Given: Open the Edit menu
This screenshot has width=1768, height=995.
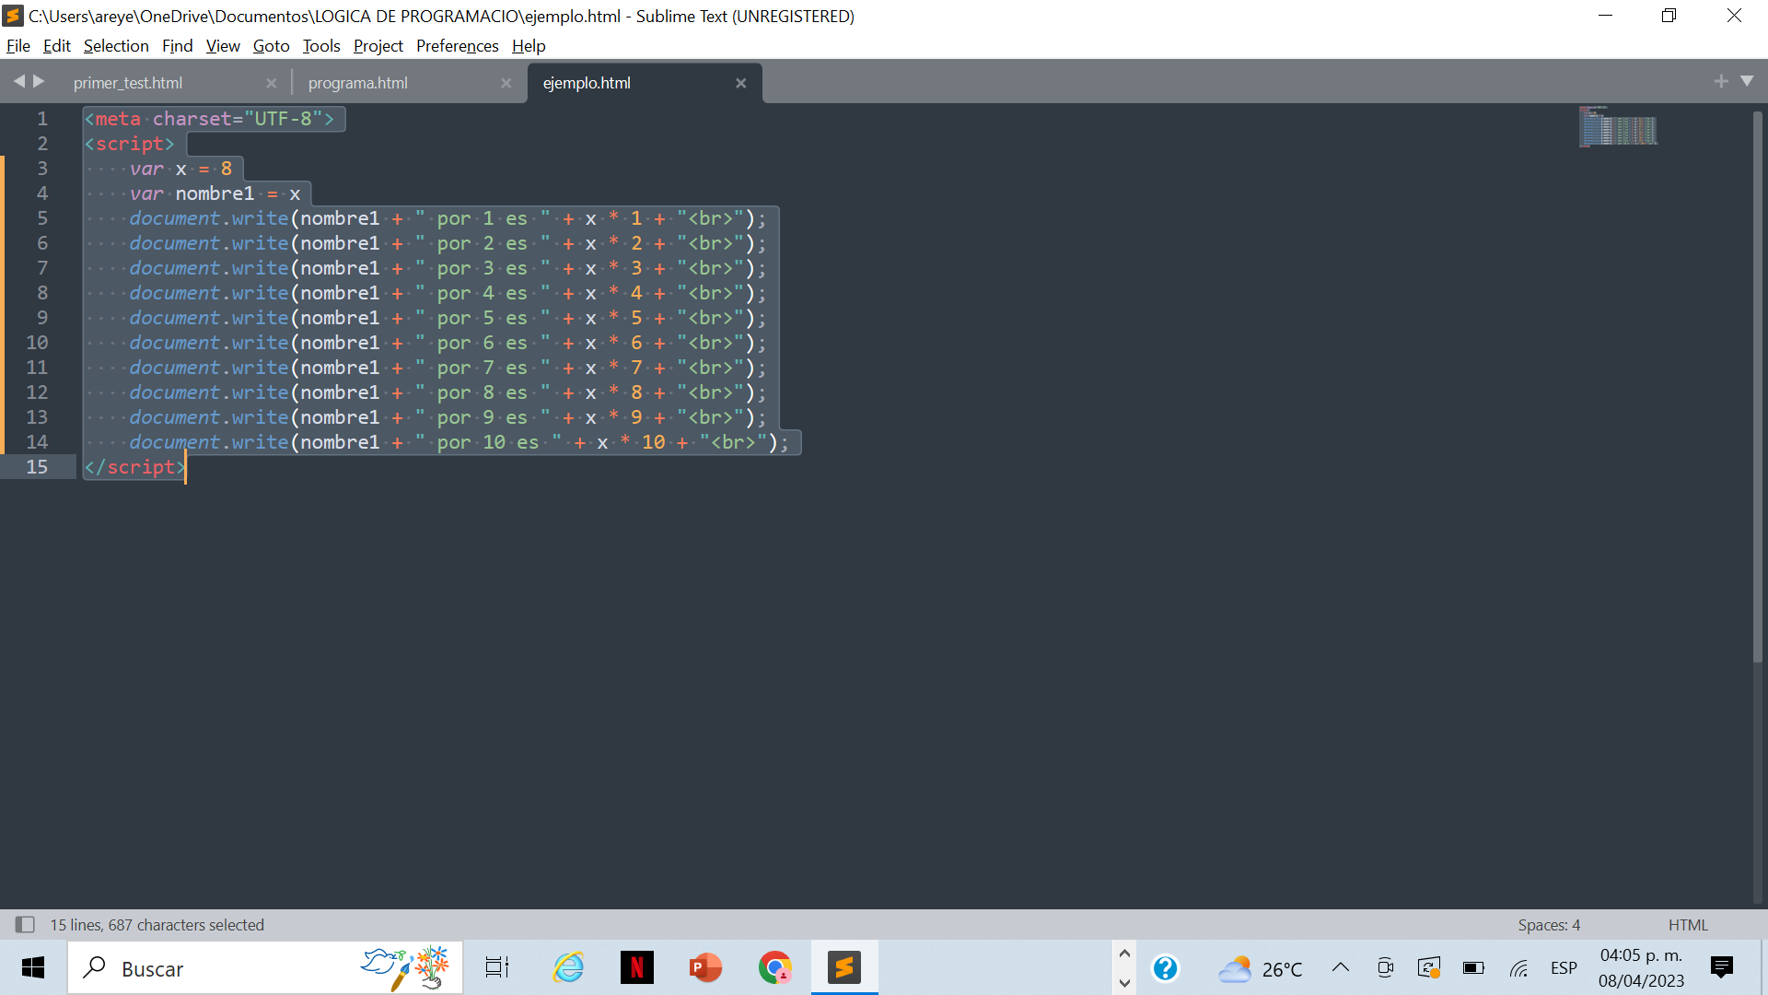Looking at the screenshot, I should (x=57, y=46).
